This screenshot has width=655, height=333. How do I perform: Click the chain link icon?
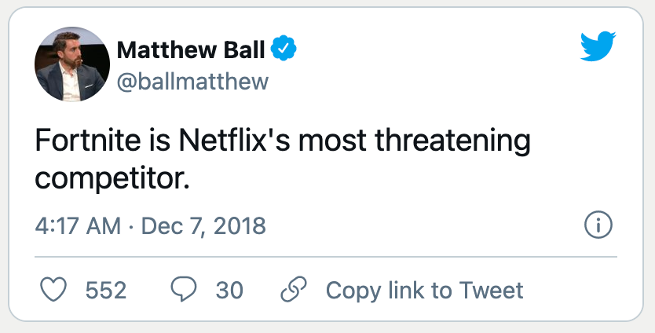click(292, 290)
